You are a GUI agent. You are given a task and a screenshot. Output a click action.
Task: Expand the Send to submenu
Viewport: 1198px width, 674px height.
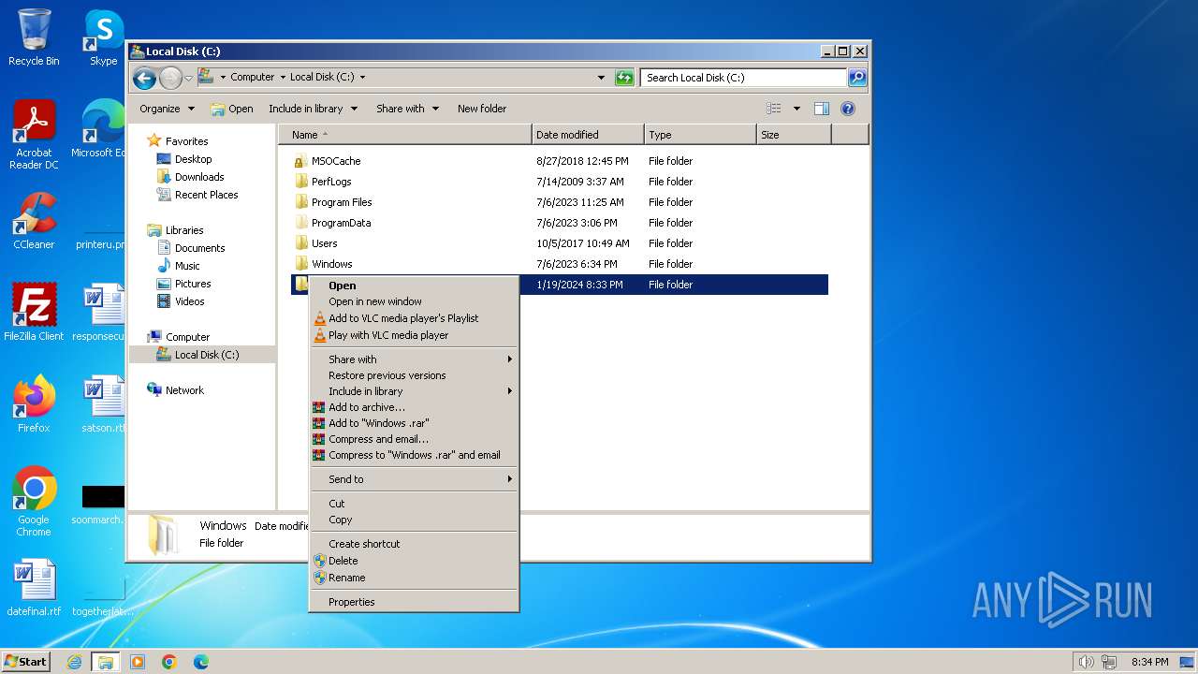coord(414,479)
